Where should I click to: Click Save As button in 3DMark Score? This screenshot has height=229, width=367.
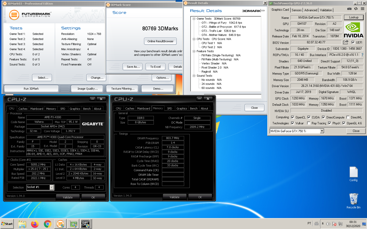[133, 67]
